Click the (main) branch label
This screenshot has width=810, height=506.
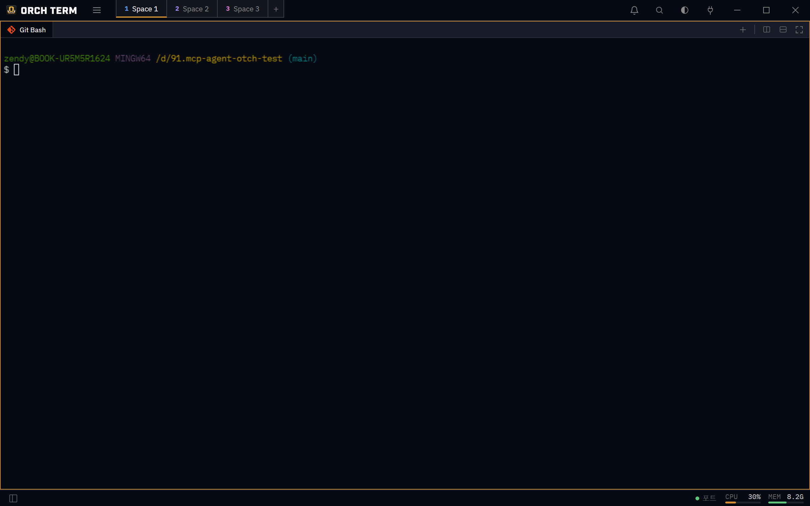pos(302,59)
